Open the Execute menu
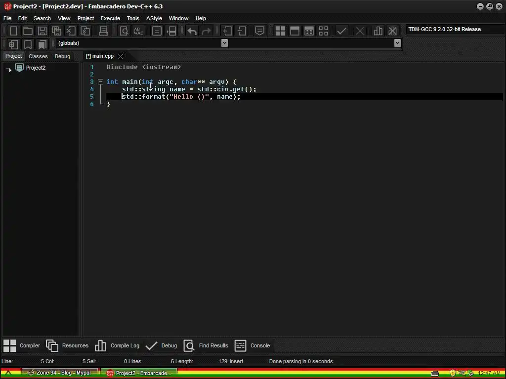 (x=110, y=18)
